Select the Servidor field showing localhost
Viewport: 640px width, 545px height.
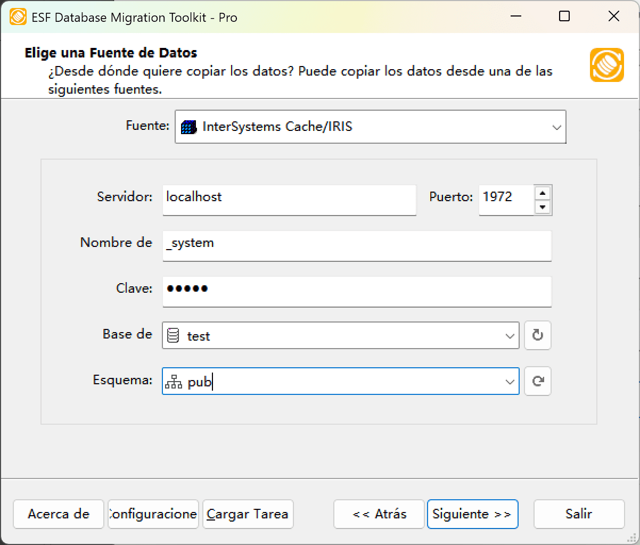(x=289, y=200)
